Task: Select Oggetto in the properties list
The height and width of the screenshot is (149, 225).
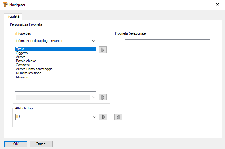Action: 22,53
